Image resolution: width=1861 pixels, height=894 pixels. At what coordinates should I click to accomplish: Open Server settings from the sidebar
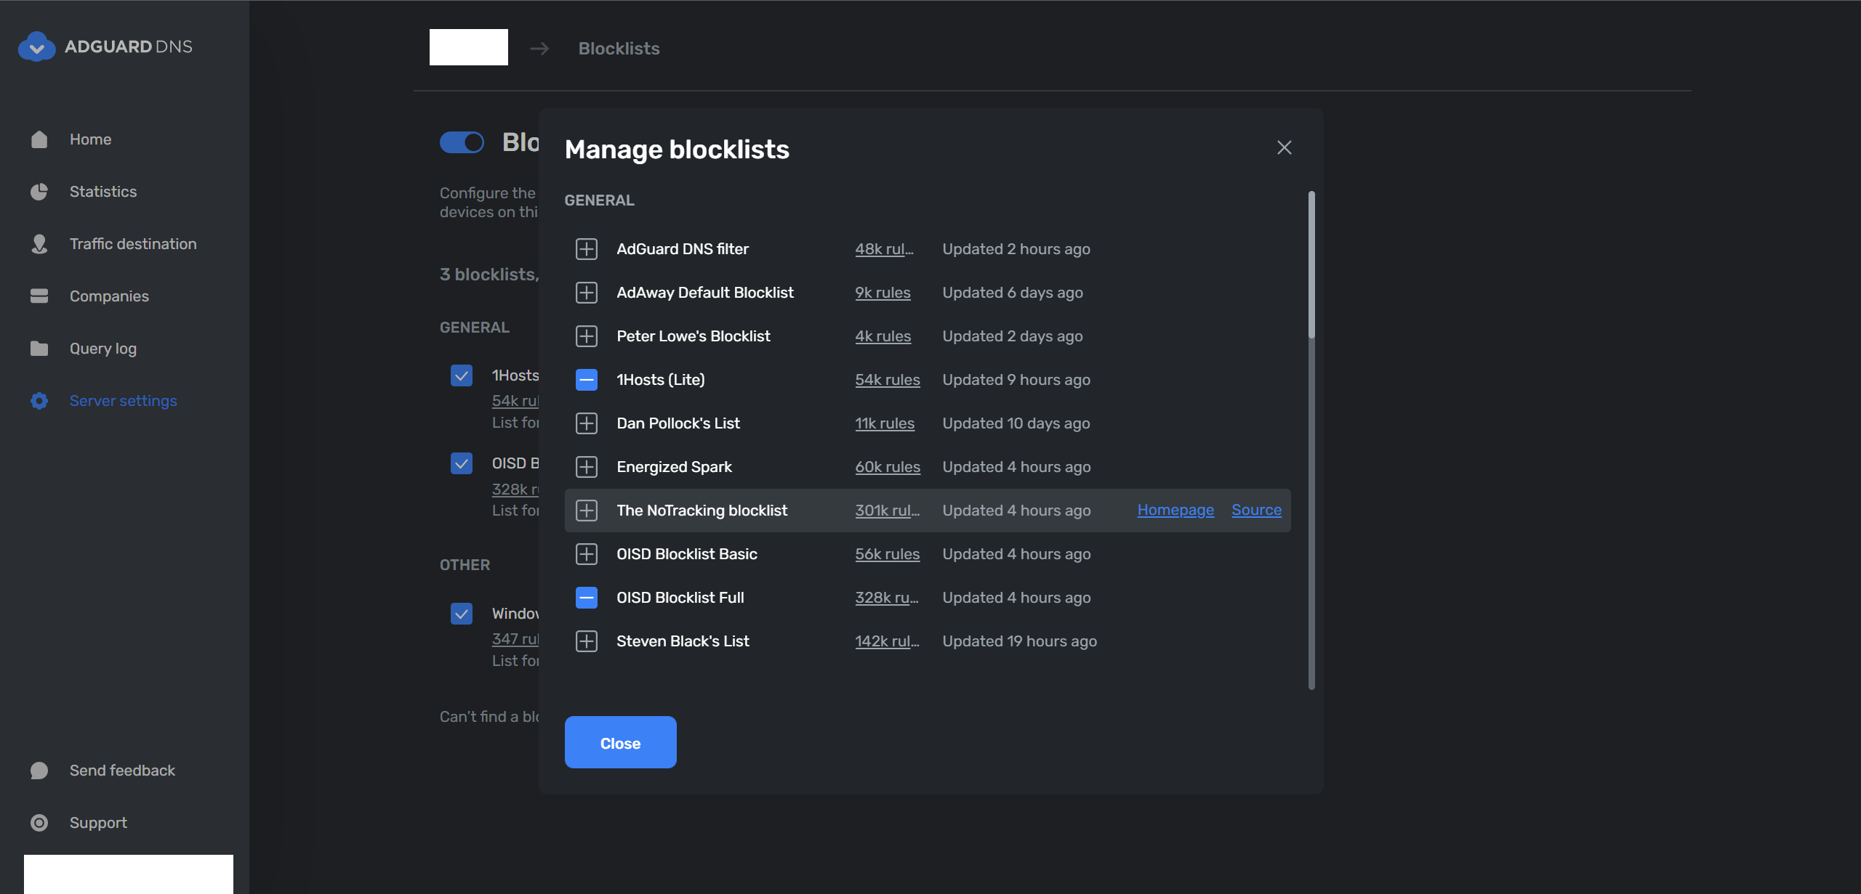pos(123,400)
